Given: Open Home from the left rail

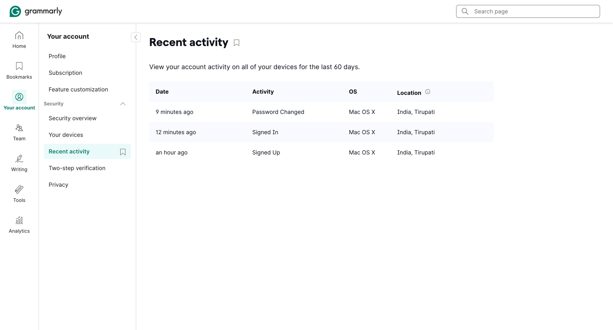Looking at the screenshot, I should coord(19,40).
